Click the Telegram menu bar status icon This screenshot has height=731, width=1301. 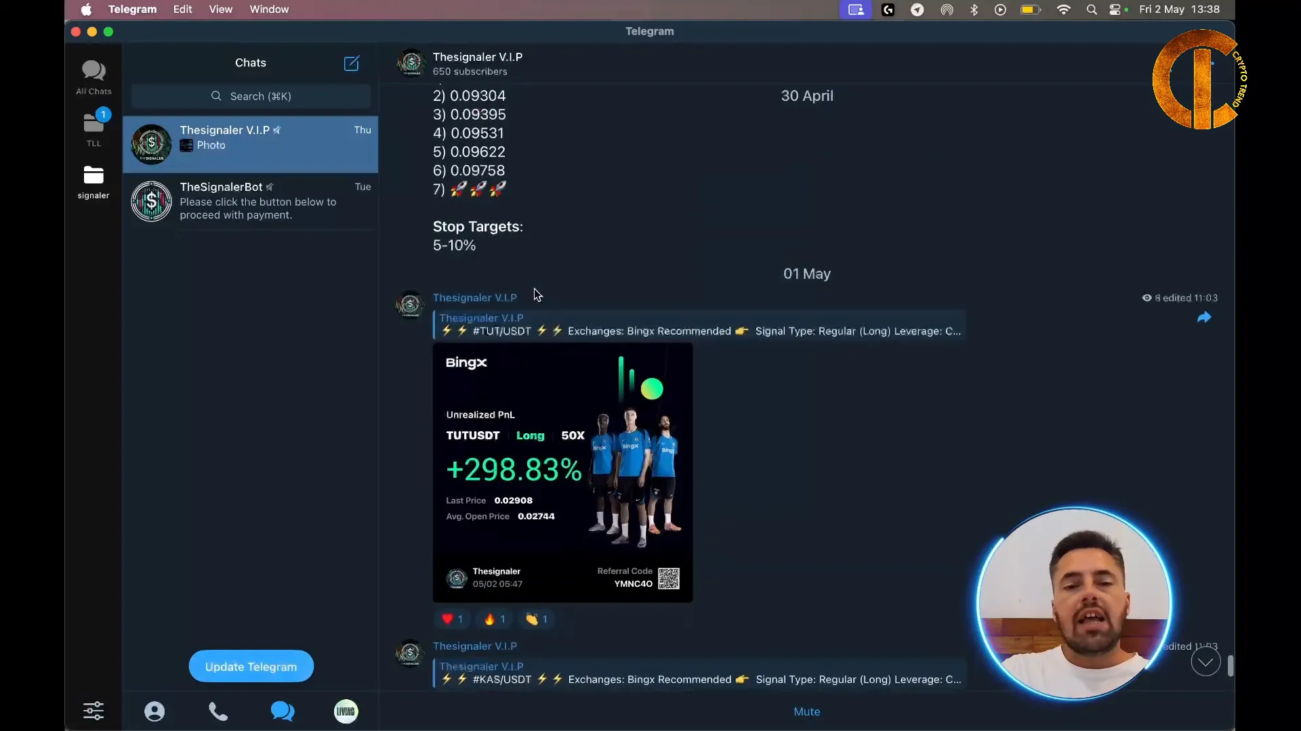point(917,9)
